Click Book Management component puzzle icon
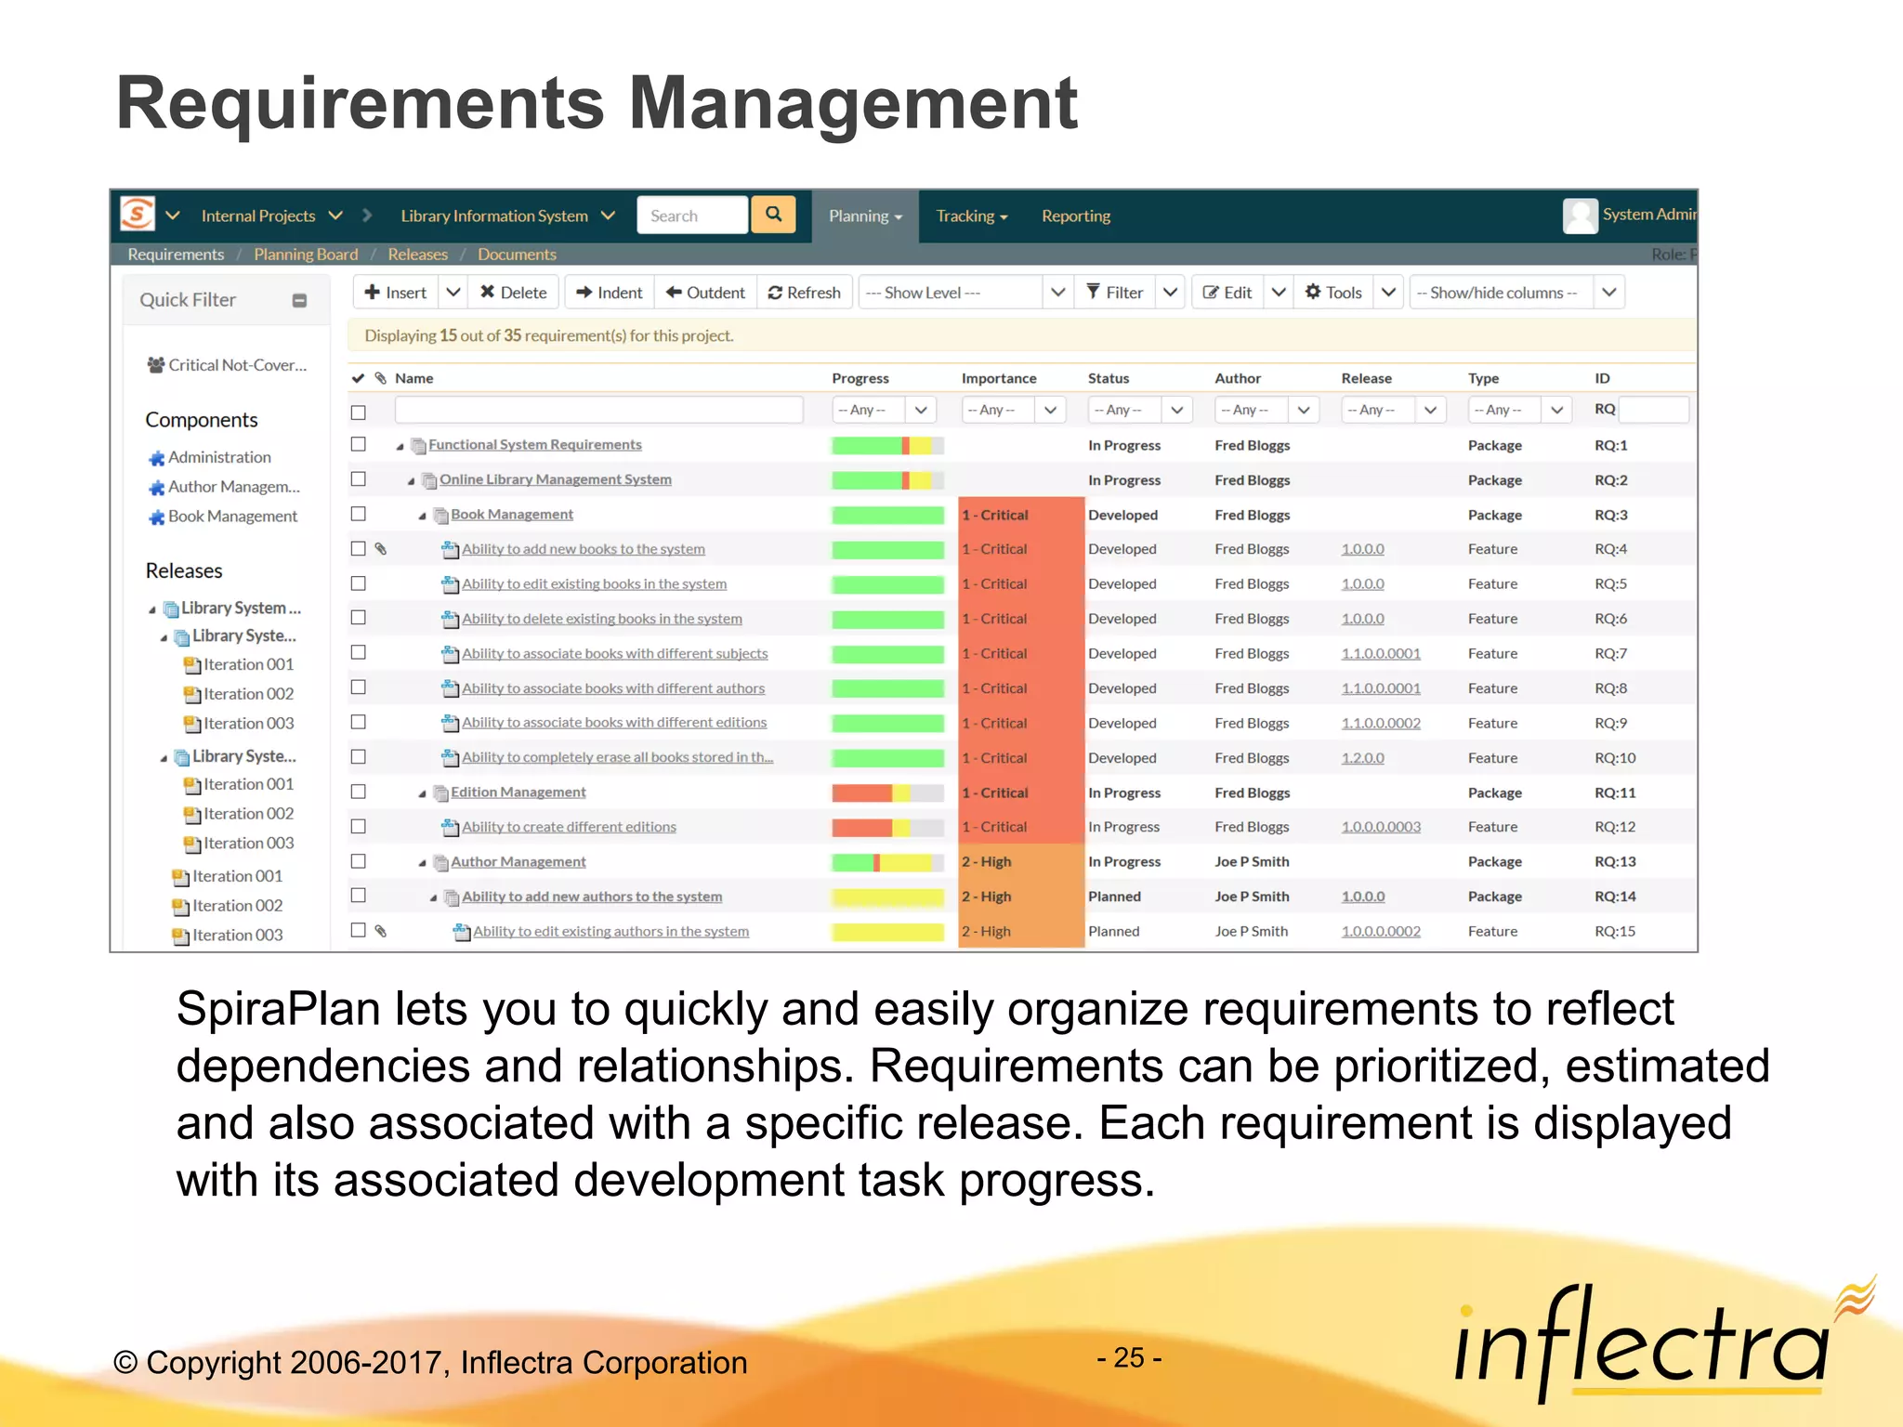The height and width of the screenshot is (1427, 1903). (156, 517)
